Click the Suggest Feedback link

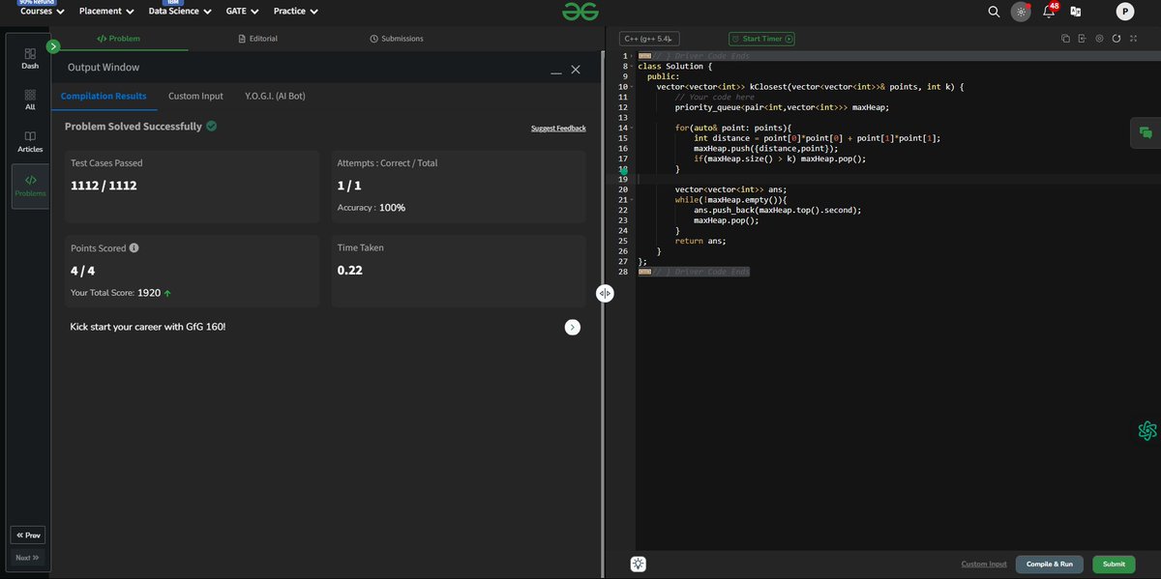coord(558,129)
